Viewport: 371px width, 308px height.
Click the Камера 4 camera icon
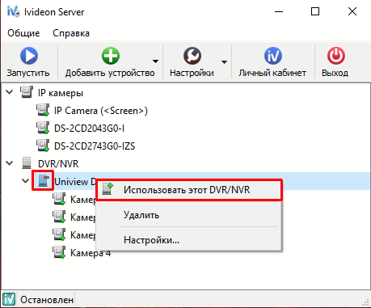click(x=59, y=252)
